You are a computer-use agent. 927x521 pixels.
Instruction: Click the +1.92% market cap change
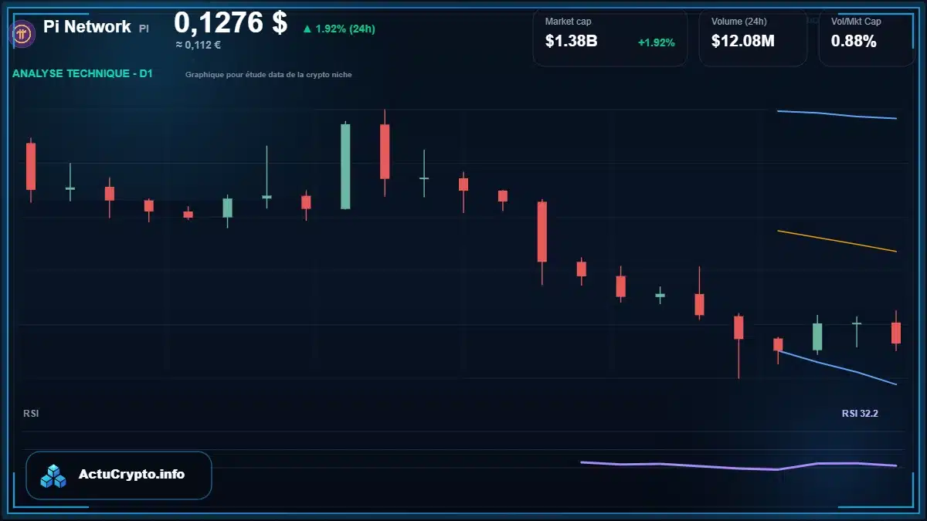(x=656, y=42)
